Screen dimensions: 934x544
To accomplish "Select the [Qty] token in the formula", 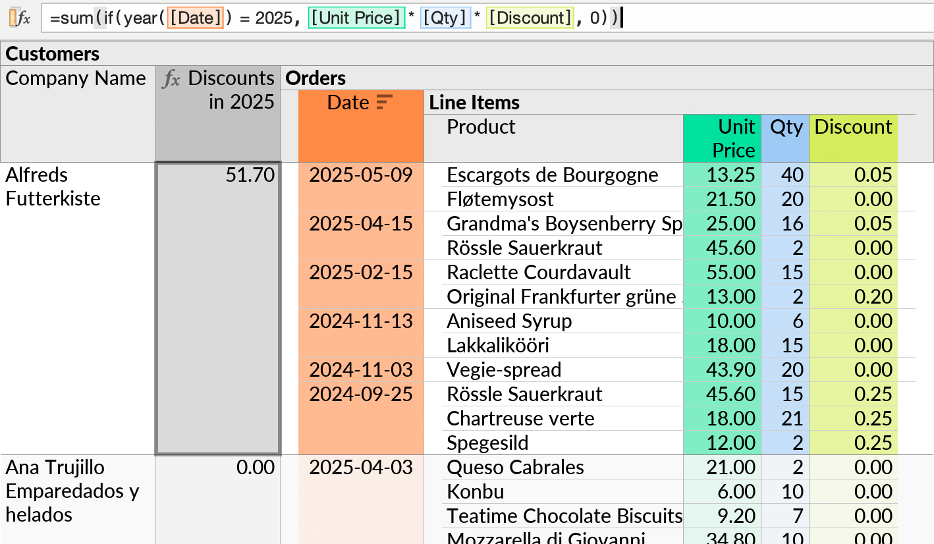I will 447,18.
